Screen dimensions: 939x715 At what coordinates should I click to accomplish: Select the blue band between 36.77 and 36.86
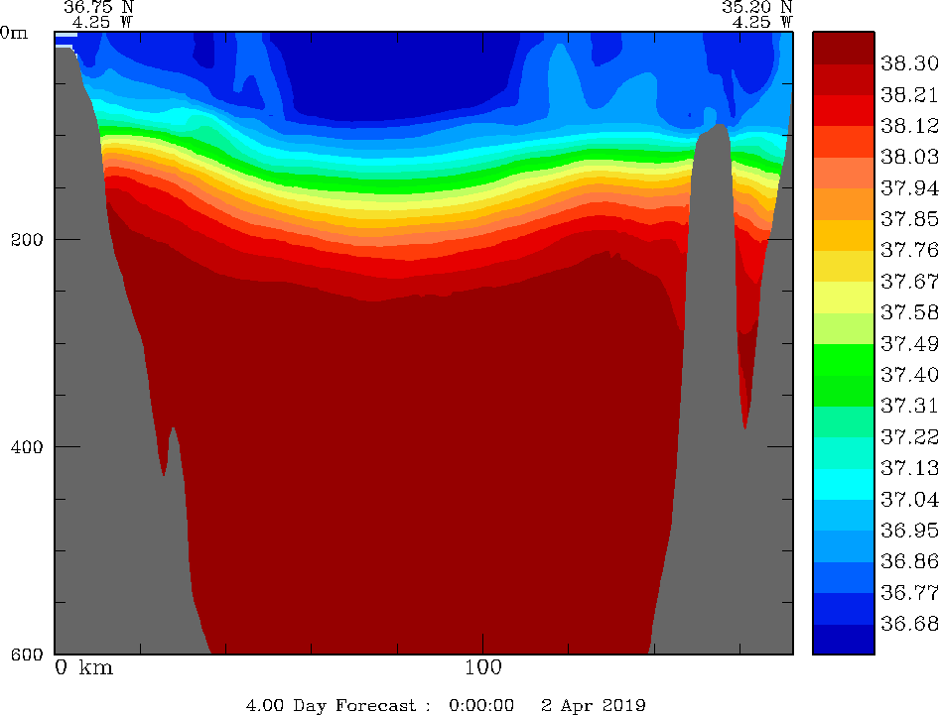click(843, 577)
